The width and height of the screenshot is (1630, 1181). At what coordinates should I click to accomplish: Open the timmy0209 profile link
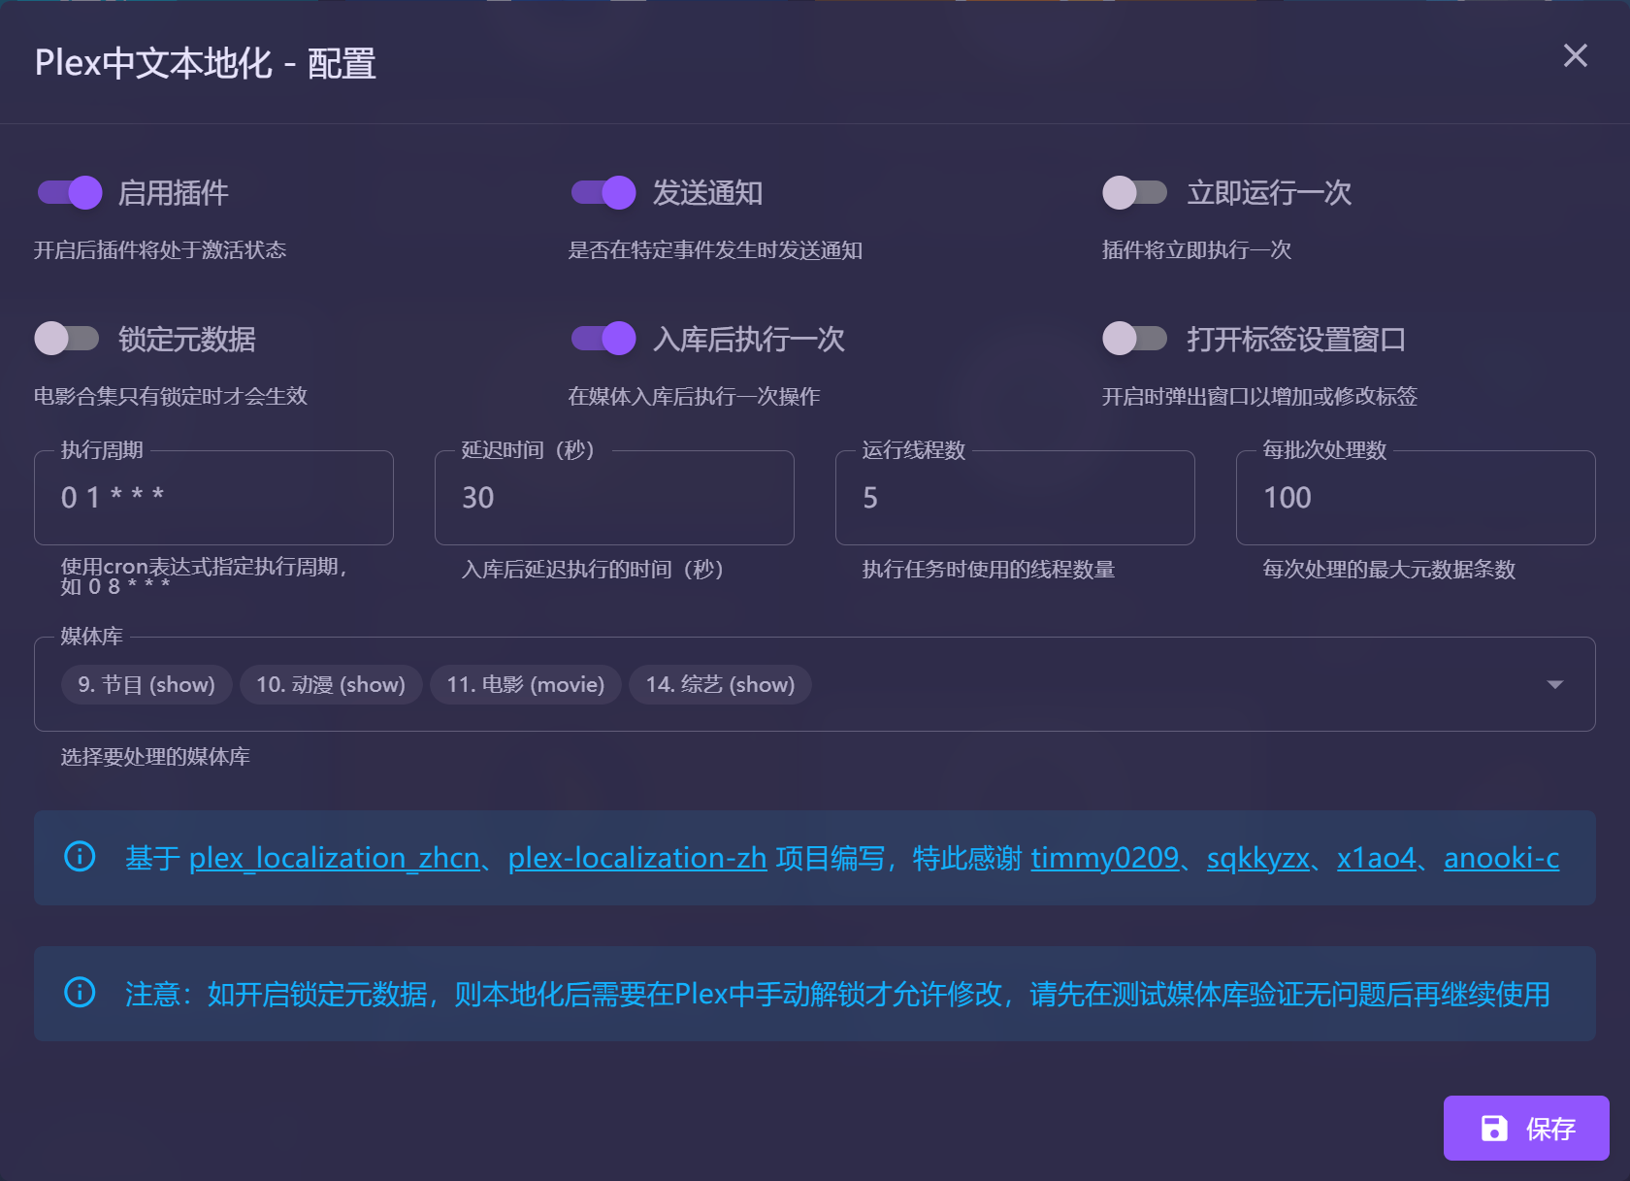(x=1104, y=858)
